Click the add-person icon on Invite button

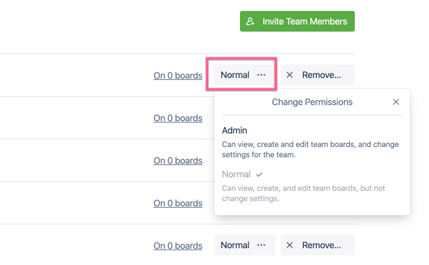(x=251, y=21)
